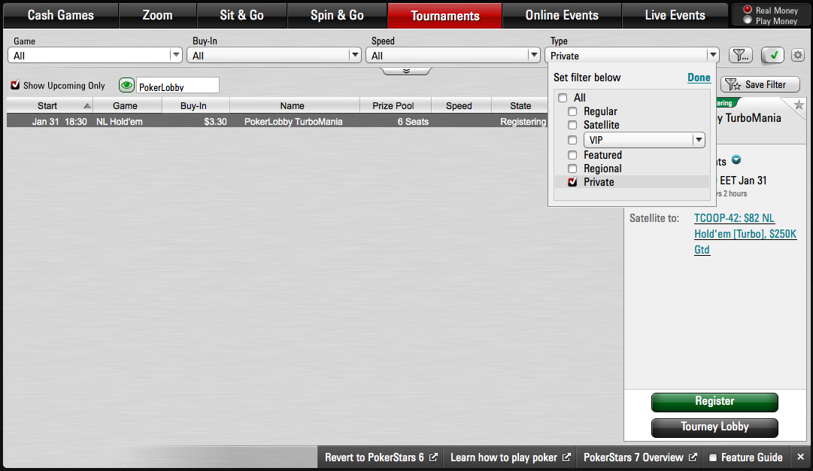813x471 pixels.
Task: Click the 6 Seats prize pool cell
Action: click(x=413, y=121)
